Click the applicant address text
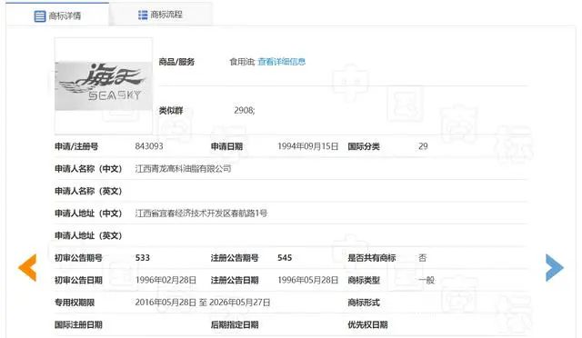This screenshot has height=338, width=582. [x=201, y=214]
